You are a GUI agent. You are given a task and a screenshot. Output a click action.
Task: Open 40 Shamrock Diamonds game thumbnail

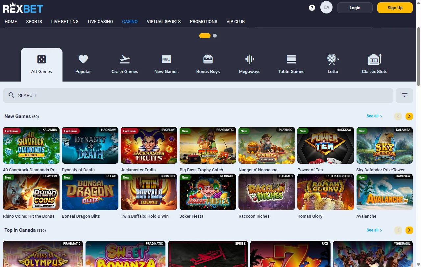[x=31, y=145]
